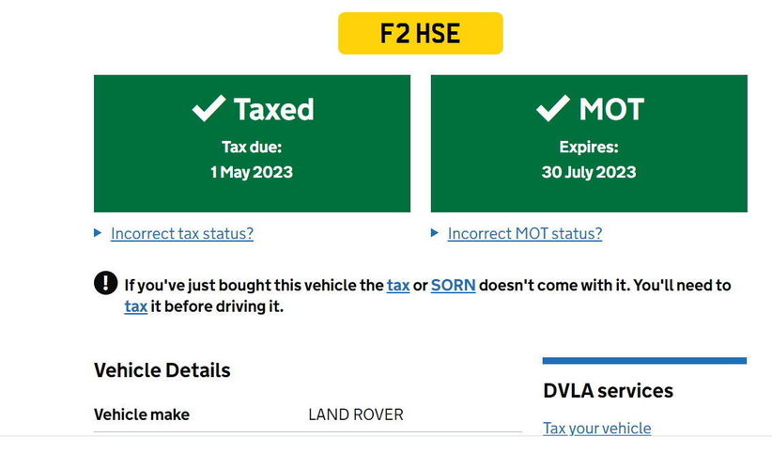Click the green MOT status panel
This screenshot has height=469, width=772.
click(x=589, y=144)
